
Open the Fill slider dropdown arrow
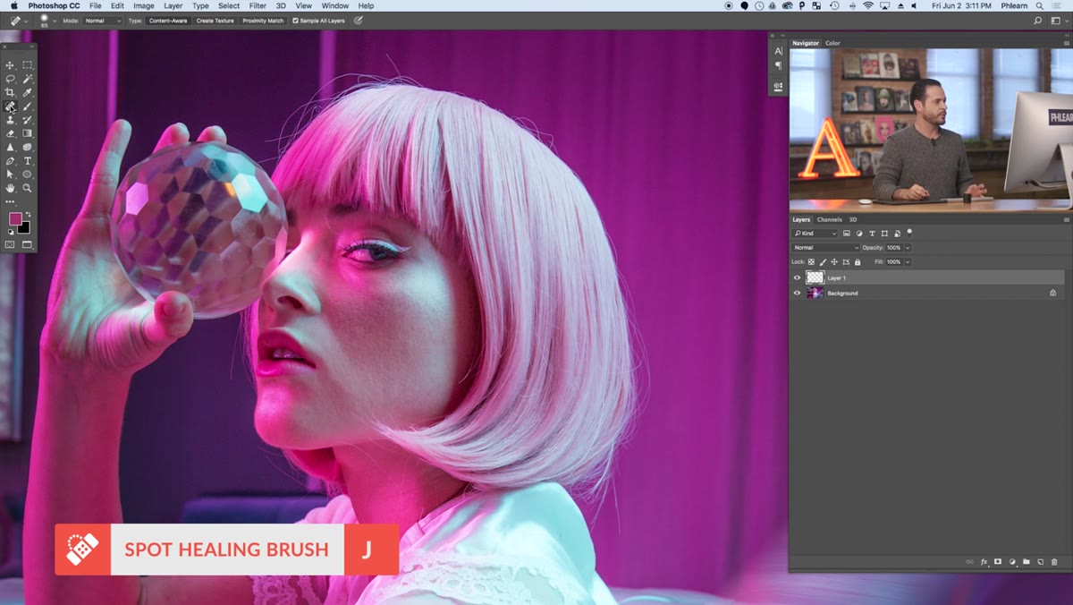pyautogui.click(x=908, y=262)
